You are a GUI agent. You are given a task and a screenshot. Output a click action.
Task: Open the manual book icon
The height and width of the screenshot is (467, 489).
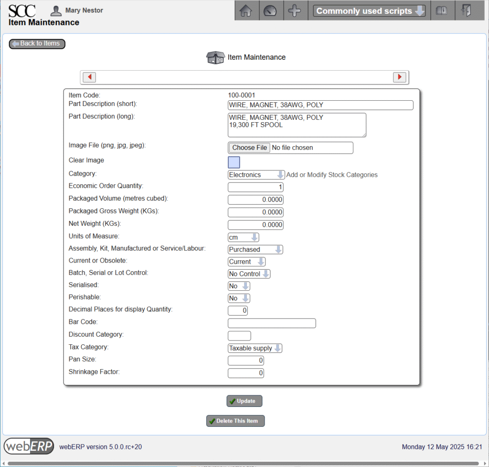pyautogui.click(x=442, y=11)
